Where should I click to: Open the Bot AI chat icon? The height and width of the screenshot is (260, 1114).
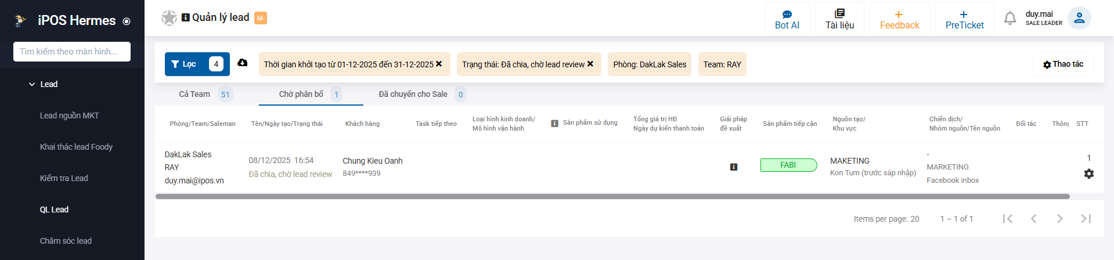click(x=787, y=14)
